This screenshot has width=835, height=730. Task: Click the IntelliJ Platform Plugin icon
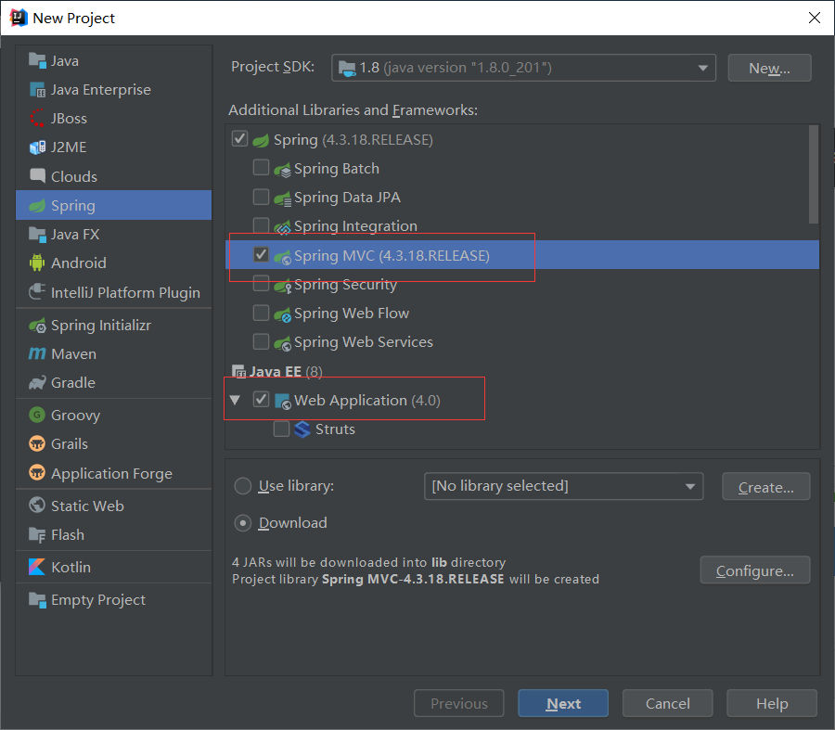click(x=37, y=292)
